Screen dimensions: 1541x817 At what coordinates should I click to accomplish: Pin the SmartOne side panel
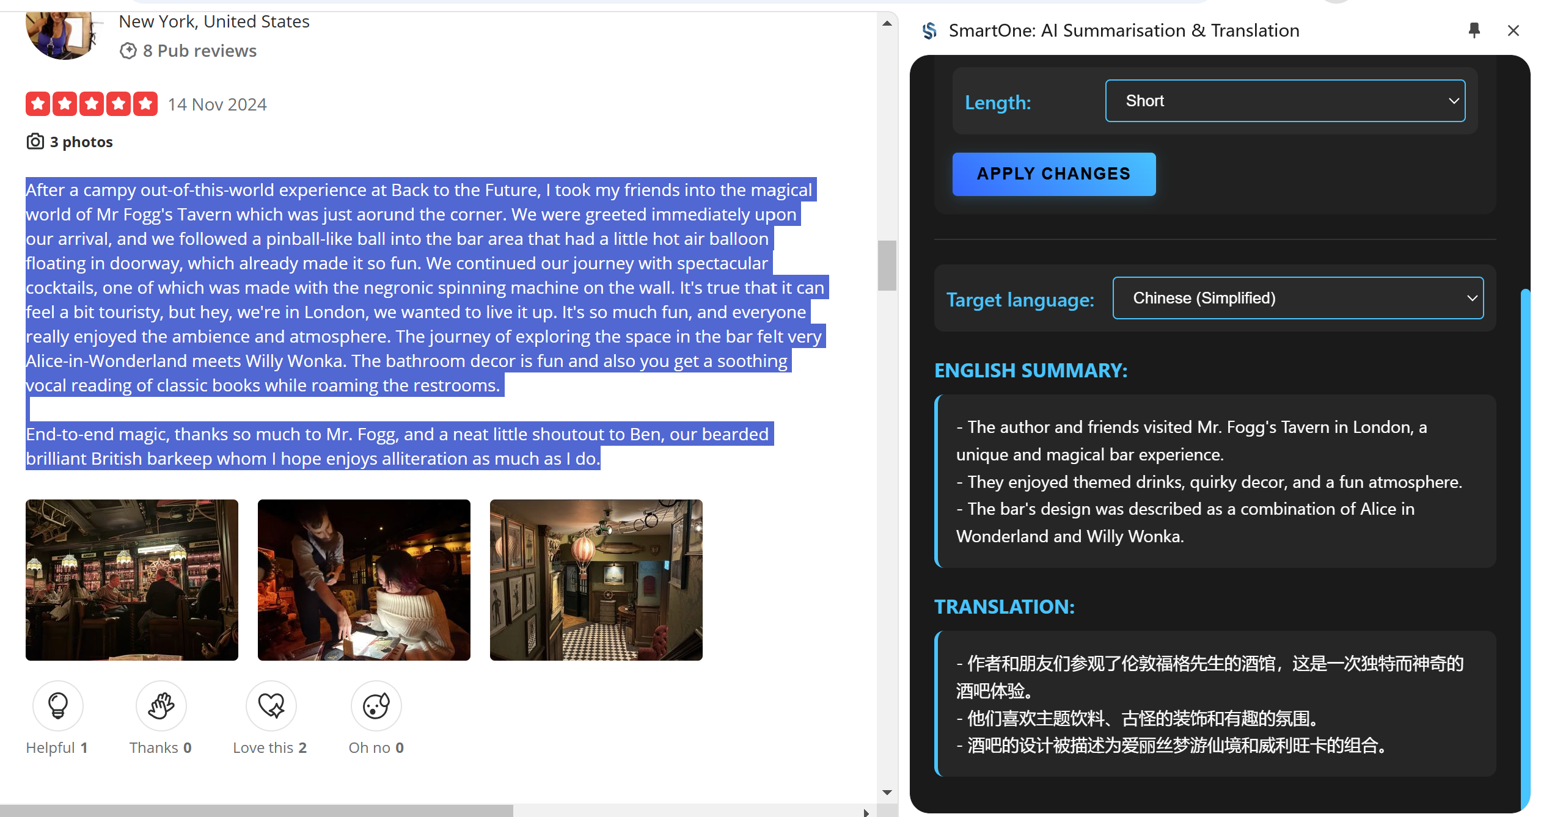pyautogui.click(x=1474, y=30)
